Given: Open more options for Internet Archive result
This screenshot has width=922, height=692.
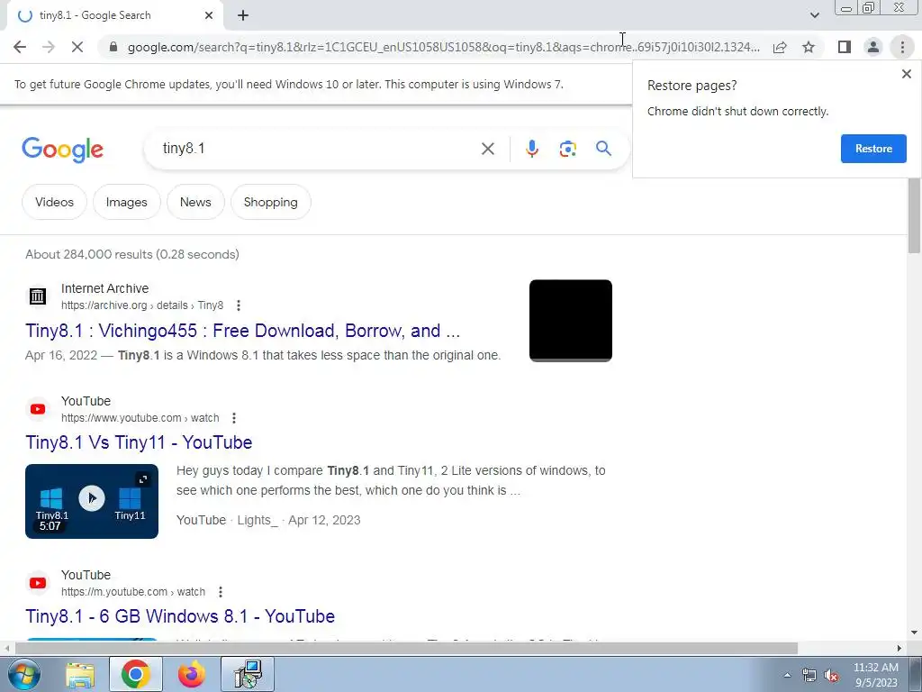Looking at the screenshot, I should 238,305.
